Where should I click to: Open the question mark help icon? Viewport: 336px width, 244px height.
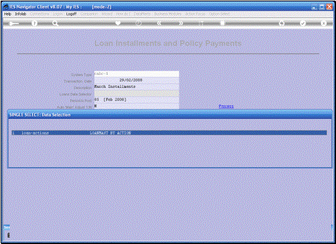click(x=34, y=24)
